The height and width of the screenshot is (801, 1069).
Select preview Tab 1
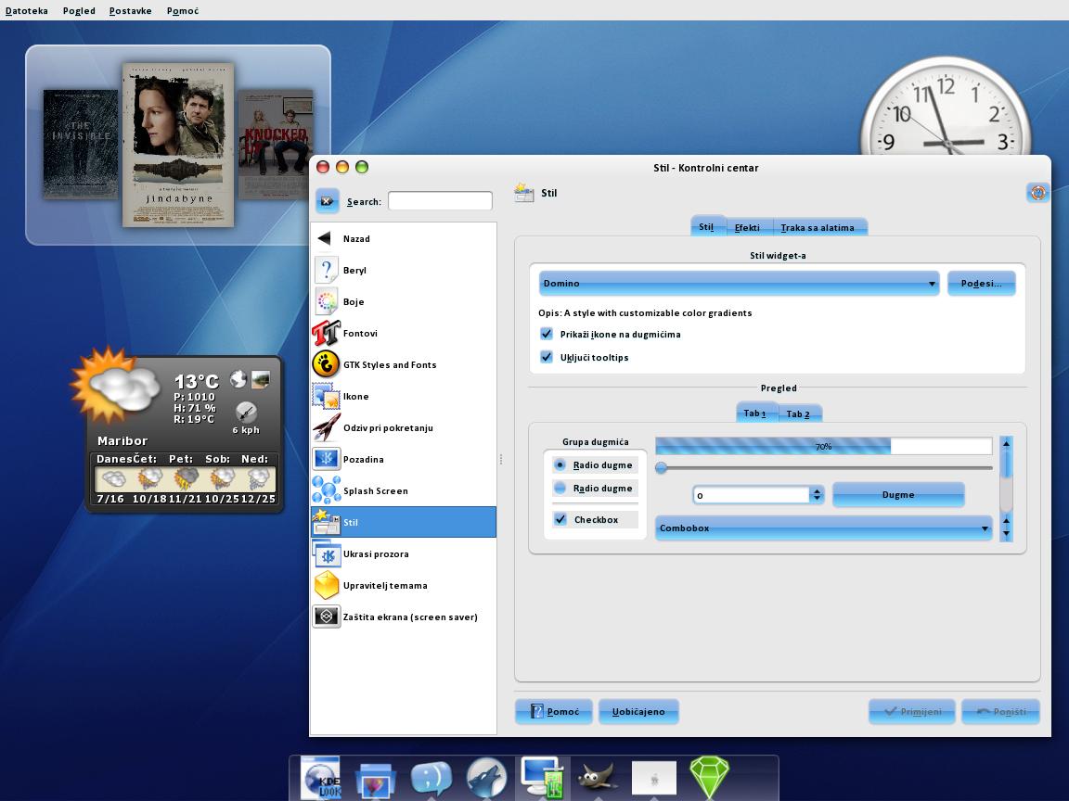coord(754,413)
